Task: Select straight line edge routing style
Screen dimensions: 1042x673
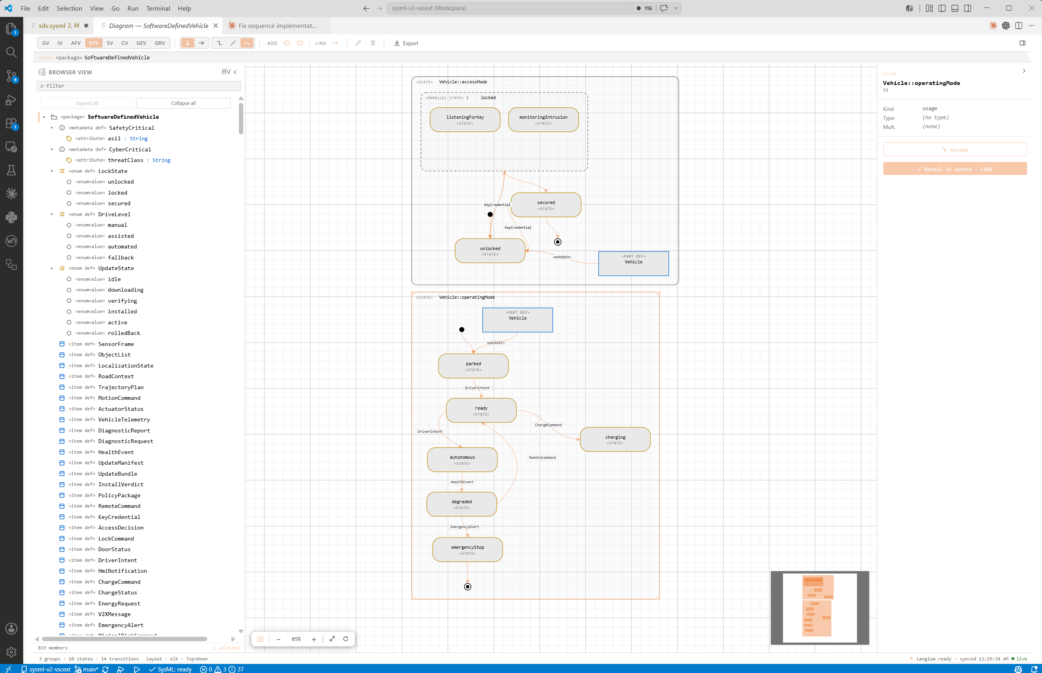Action: [233, 43]
